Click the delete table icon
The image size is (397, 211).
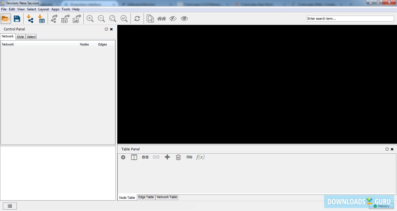tap(189, 157)
